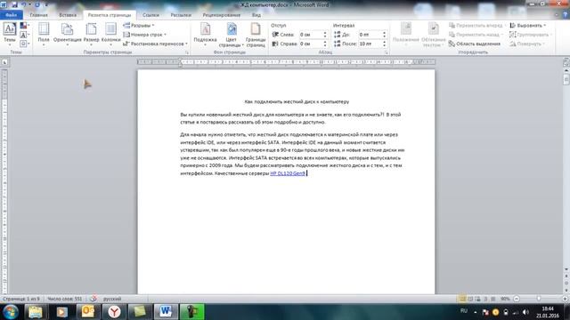This screenshot has width=570, height=320.
Task: Open Align (Выровнять) dropdown
Action: tap(528, 26)
